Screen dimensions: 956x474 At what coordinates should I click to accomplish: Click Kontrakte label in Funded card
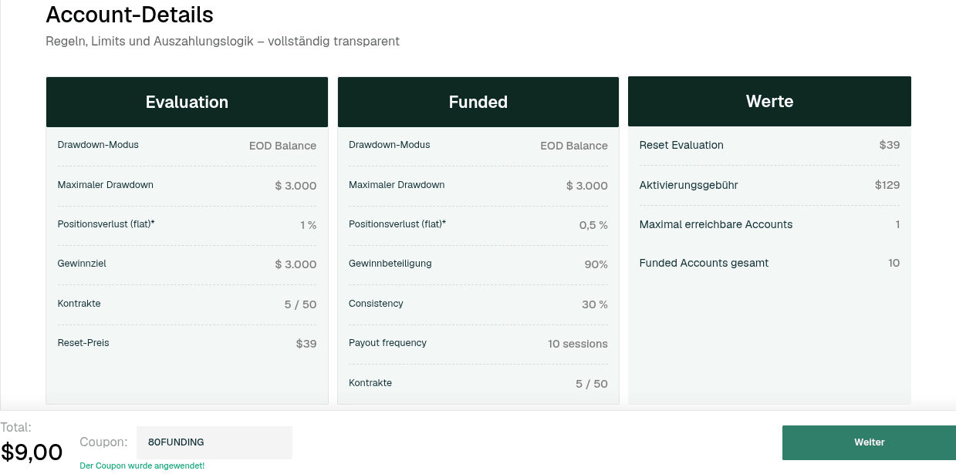click(x=370, y=383)
